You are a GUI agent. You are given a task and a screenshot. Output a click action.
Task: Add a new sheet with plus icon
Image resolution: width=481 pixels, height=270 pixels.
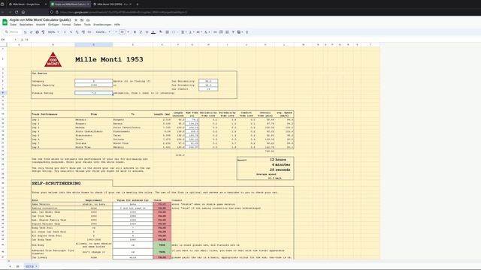click(10, 266)
